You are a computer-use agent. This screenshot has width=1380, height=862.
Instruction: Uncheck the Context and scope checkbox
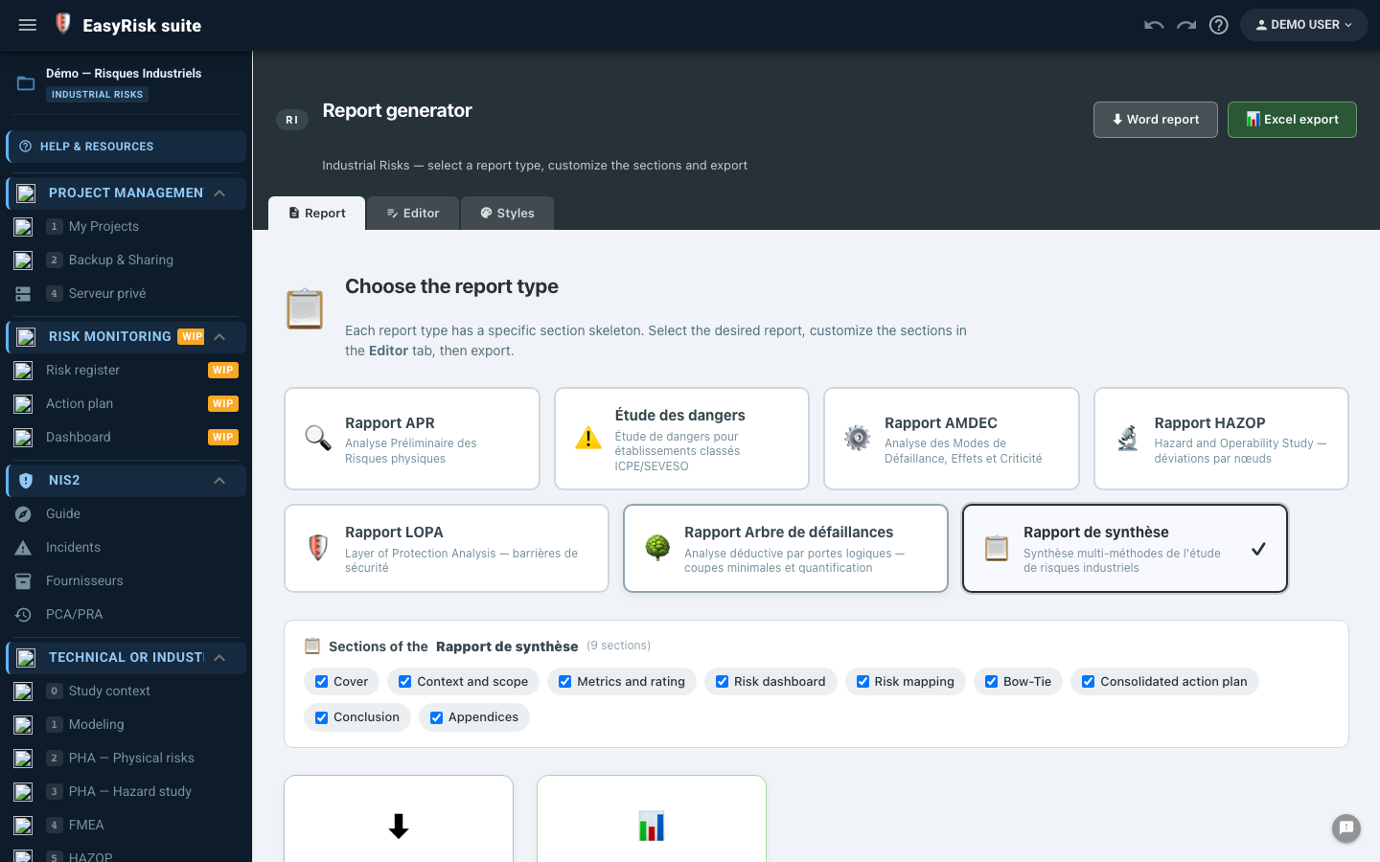405,682
